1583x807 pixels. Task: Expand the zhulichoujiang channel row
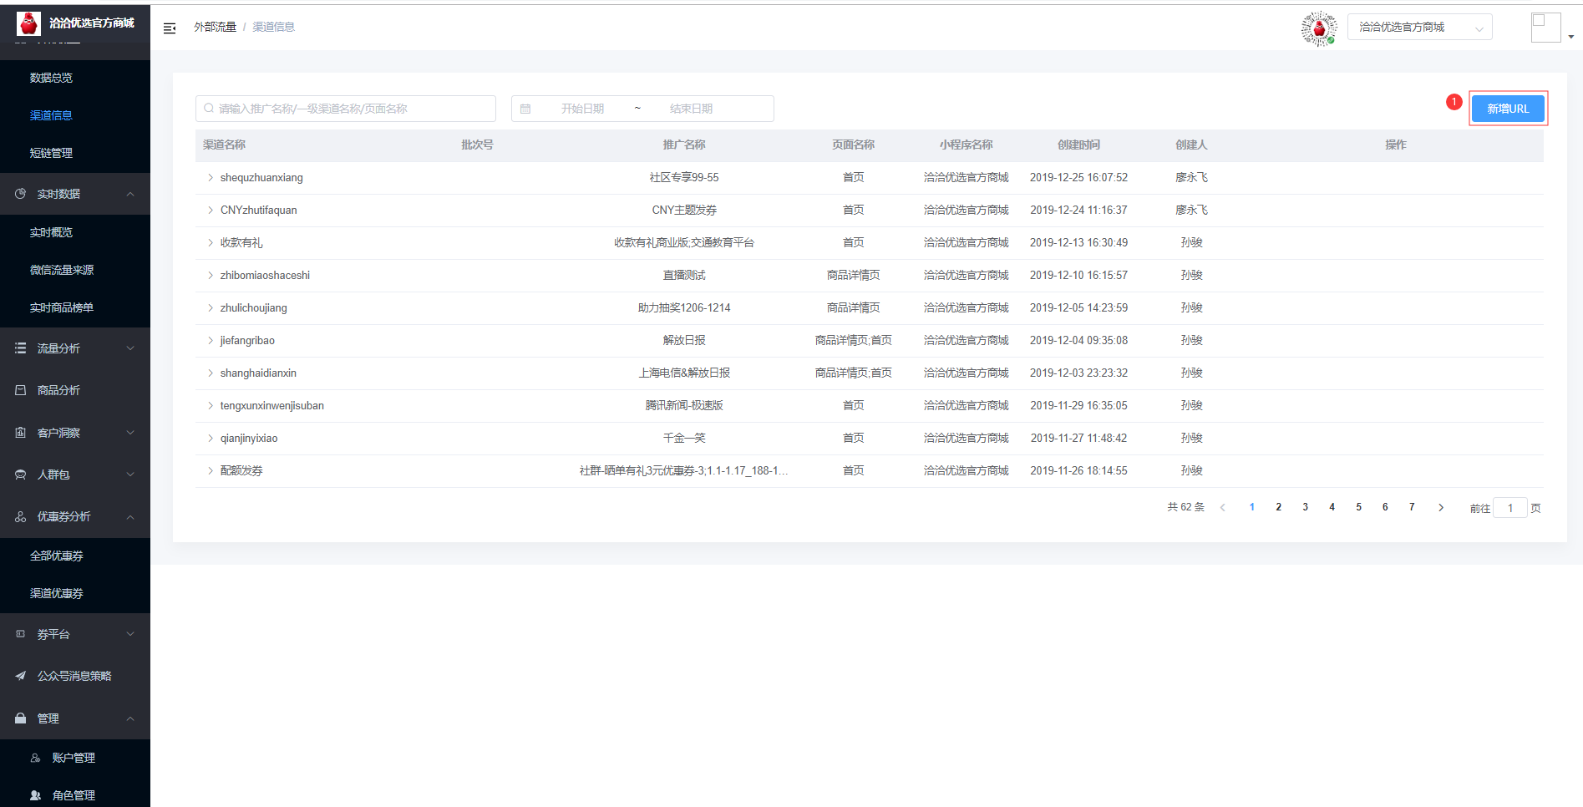[x=210, y=308]
